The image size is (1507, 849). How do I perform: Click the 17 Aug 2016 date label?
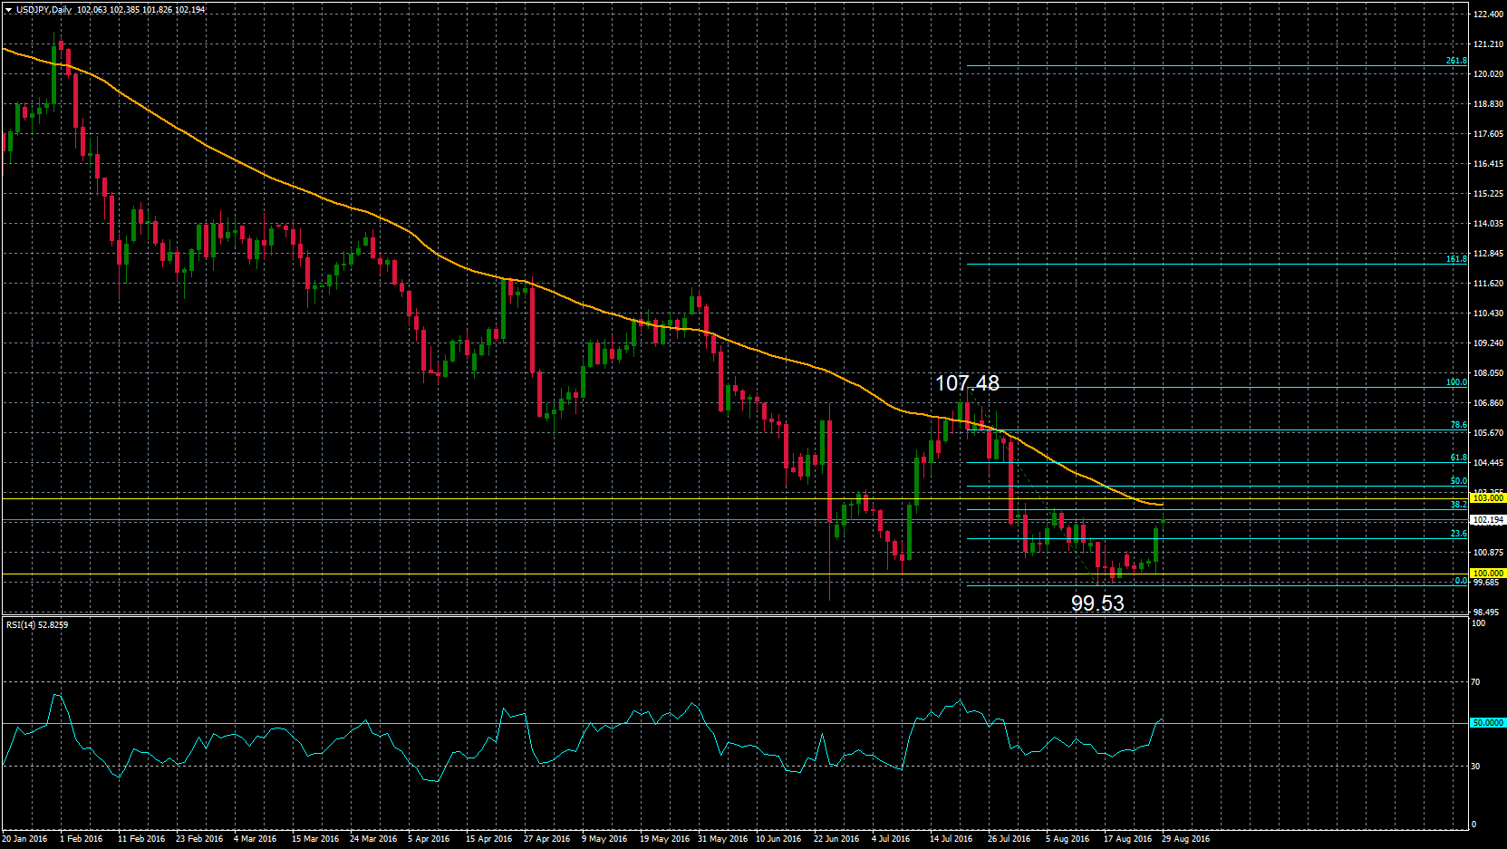(1127, 839)
